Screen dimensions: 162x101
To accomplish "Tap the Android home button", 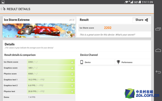I will click(x=158, y=50).
